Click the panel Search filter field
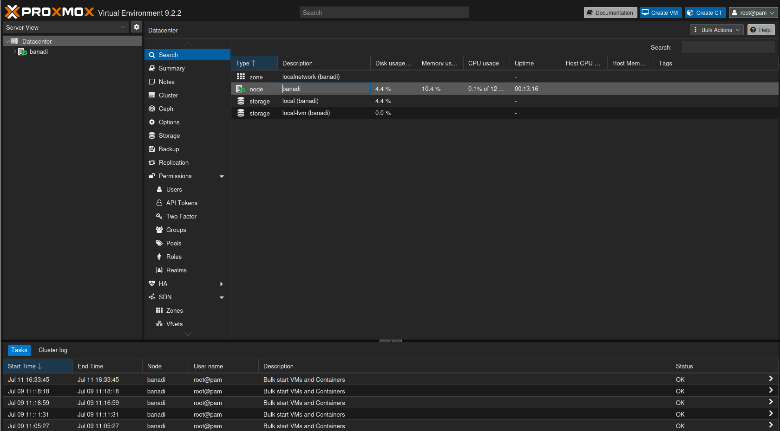This screenshot has height=431, width=780. (x=728, y=47)
